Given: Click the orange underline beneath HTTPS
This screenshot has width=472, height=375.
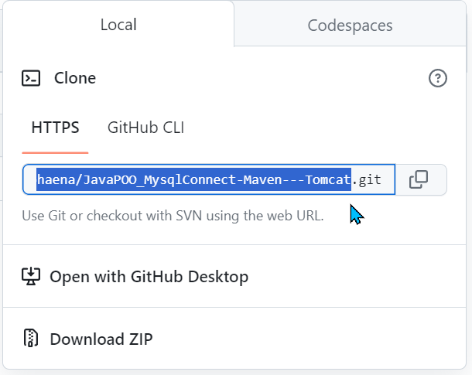Looking at the screenshot, I should 55,153.
